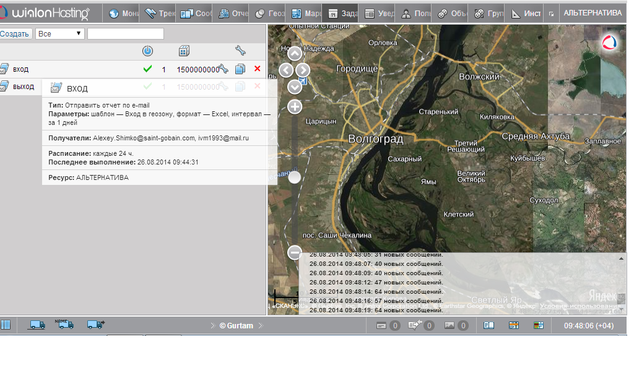
Task: Open the Все filter dropdown
Action: (60, 33)
